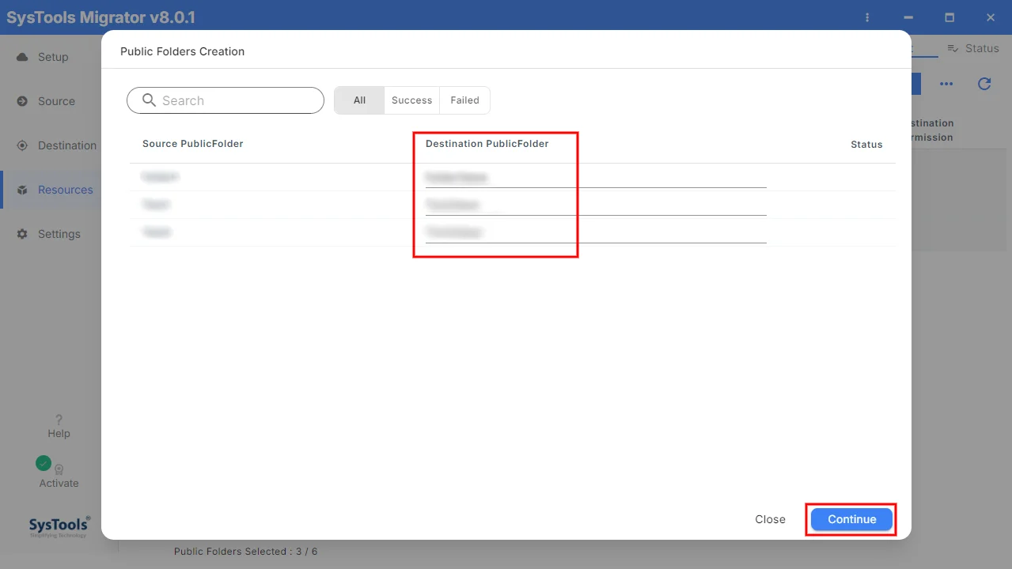
Task: Click the Destination PublicFolder column header
Action: (487, 144)
